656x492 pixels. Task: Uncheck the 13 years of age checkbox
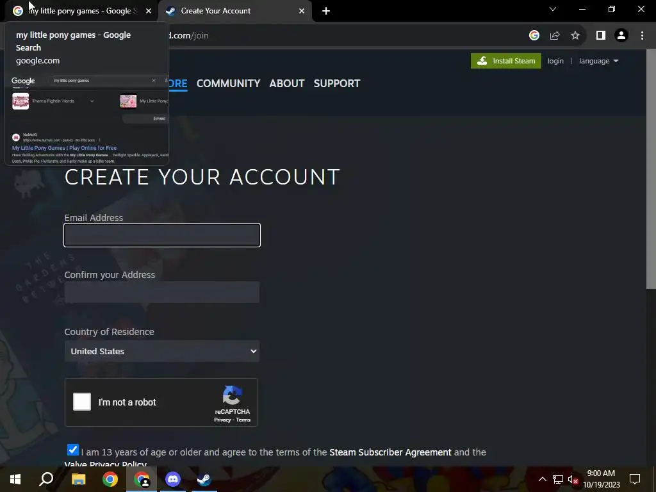72,450
